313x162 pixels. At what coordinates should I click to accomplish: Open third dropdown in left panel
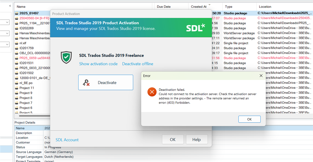point(5,44)
